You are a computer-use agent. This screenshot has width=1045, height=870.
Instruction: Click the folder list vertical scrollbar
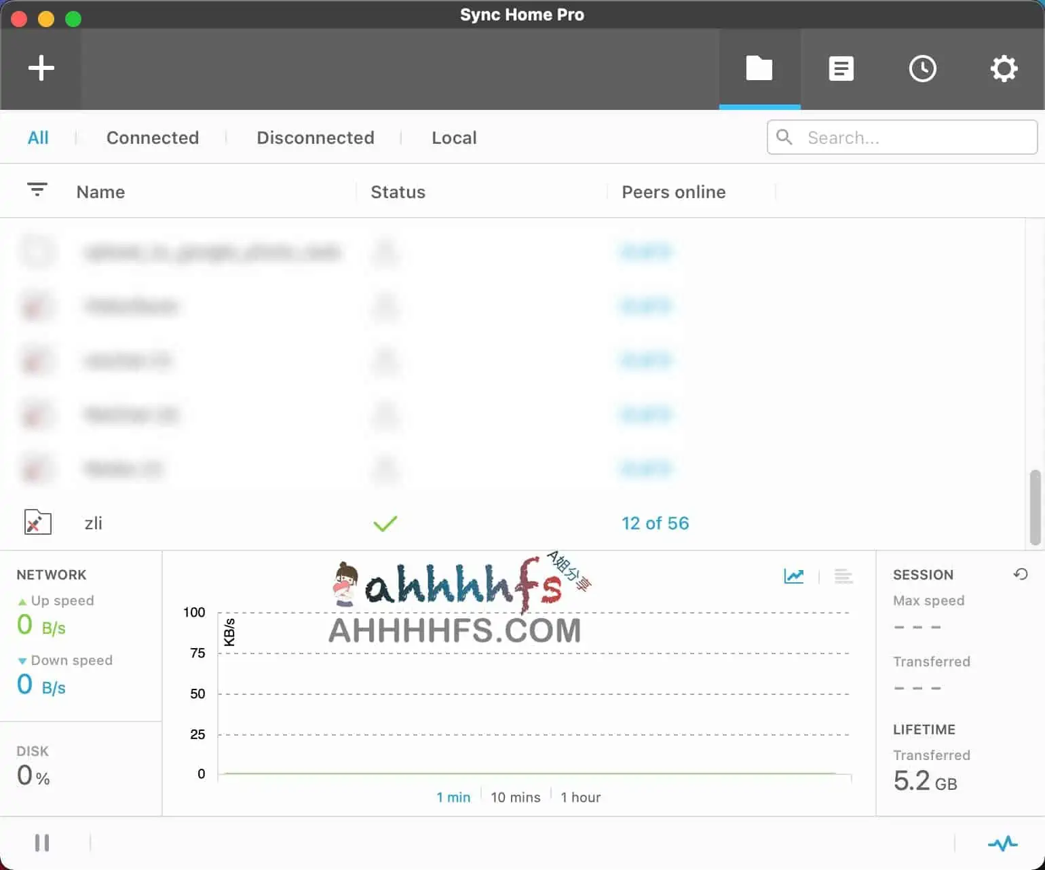pyautogui.click(x=1035, y=507)
